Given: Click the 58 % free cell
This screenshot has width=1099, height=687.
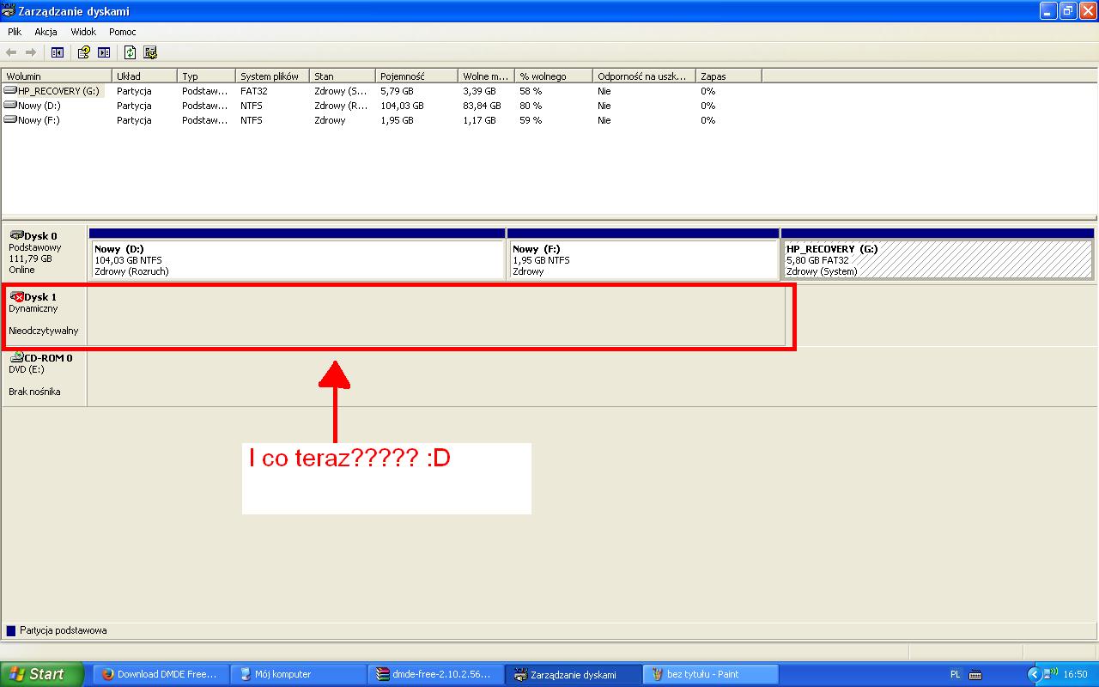Looking at the screenshot, I should pos(531,90).
